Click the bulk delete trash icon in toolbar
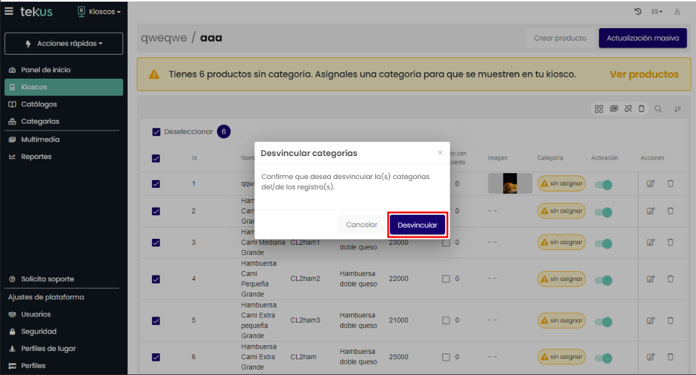Image resolution: width=696 pixels, height=375 pixels. tap(641, 109)
